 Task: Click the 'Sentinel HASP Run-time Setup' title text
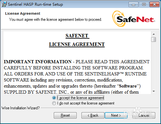pyautogui.click(x=35, y=4)
